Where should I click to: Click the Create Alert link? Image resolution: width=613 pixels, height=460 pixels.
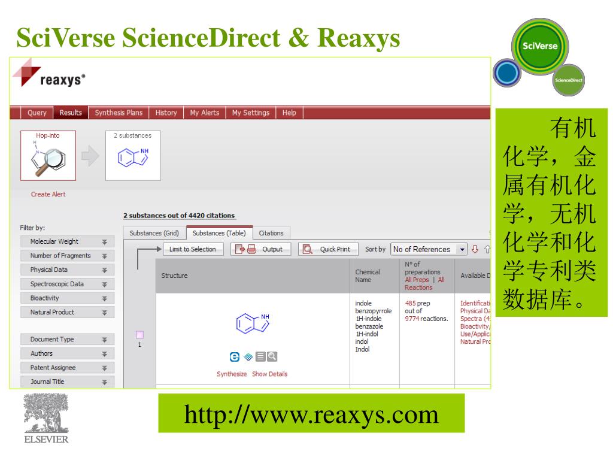point(48,194)
